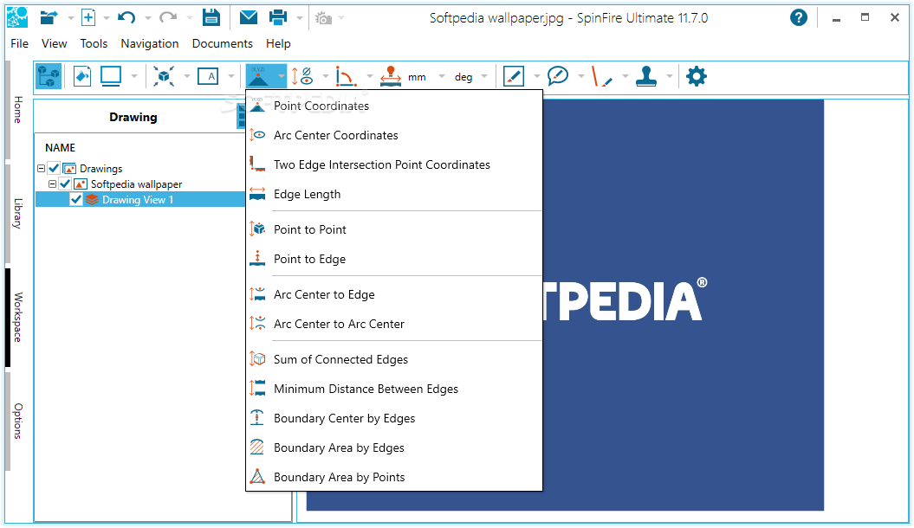Image resolution: width=914 pixels, height=528 pixels.
Task: Click the measurement stamp icon before mm
Action: coord(391,76)
